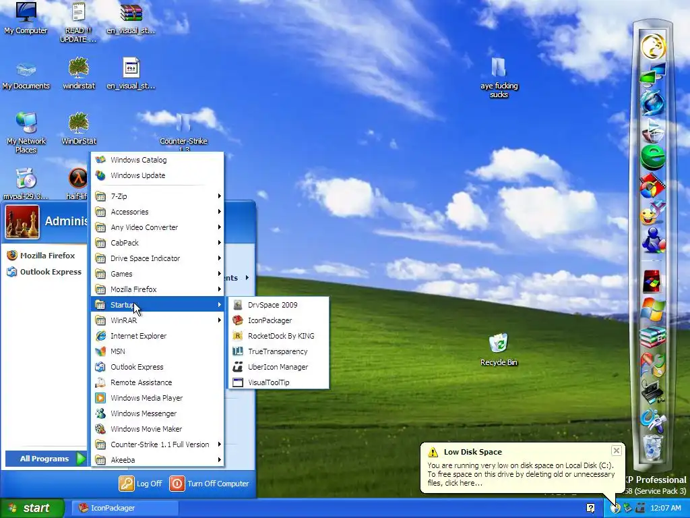Image resolution: width=690 pixels, height=518 pixels.
Task: Select the en_visual_st WinRAR archive icon on desktop
Action: (131, 18)
